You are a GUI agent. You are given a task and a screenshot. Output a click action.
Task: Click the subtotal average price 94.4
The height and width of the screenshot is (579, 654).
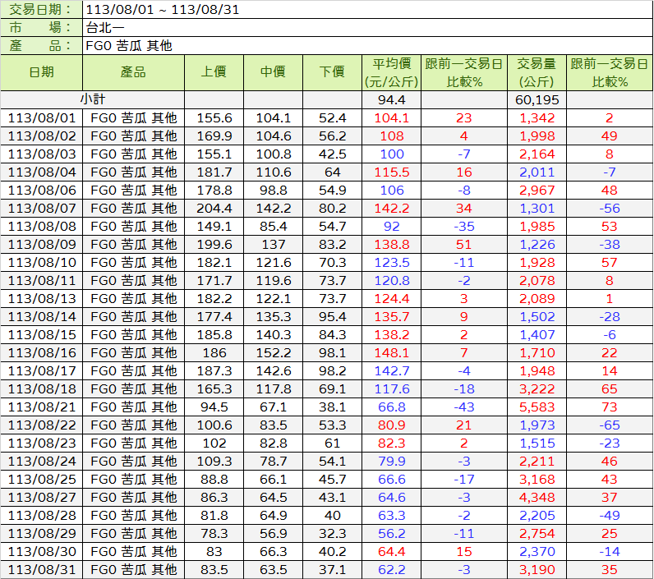click(391, 99)
